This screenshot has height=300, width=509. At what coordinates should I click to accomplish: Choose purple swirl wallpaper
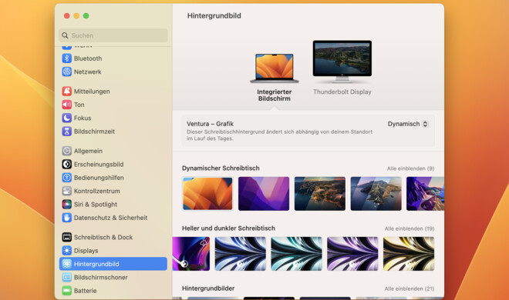point(352,254)
